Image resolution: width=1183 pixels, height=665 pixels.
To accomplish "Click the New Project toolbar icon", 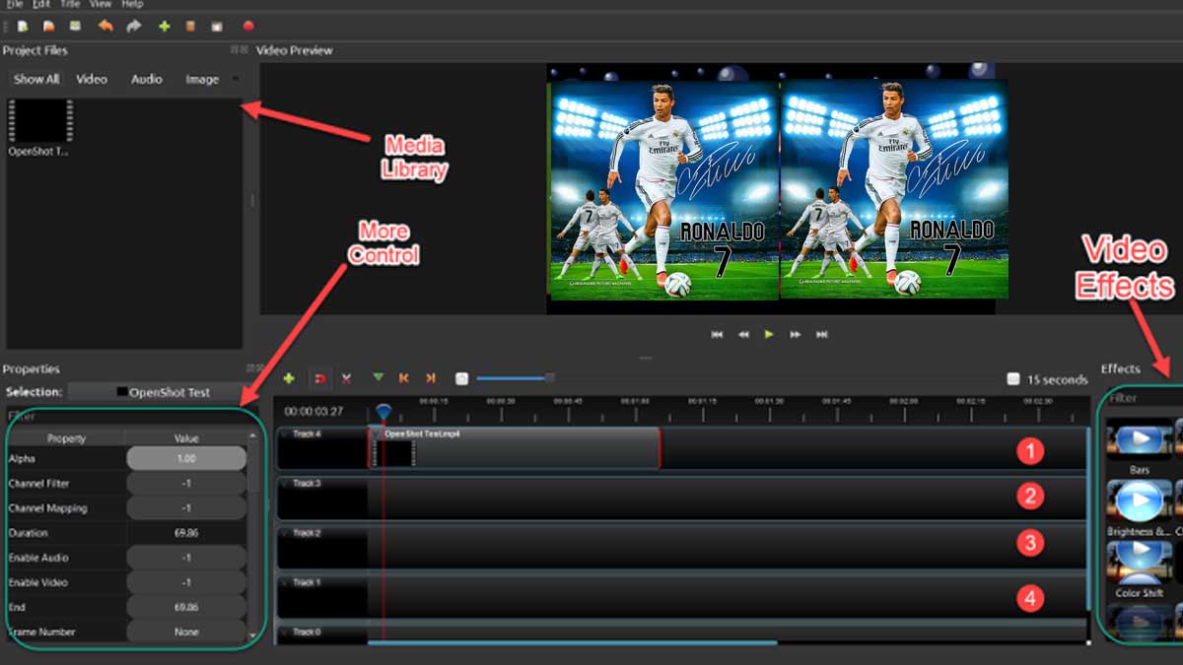I will pyautogui.click(x=22, y=27).
